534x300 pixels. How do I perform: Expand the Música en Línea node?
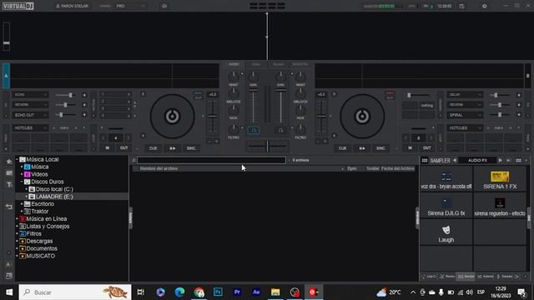pos(17,219)
